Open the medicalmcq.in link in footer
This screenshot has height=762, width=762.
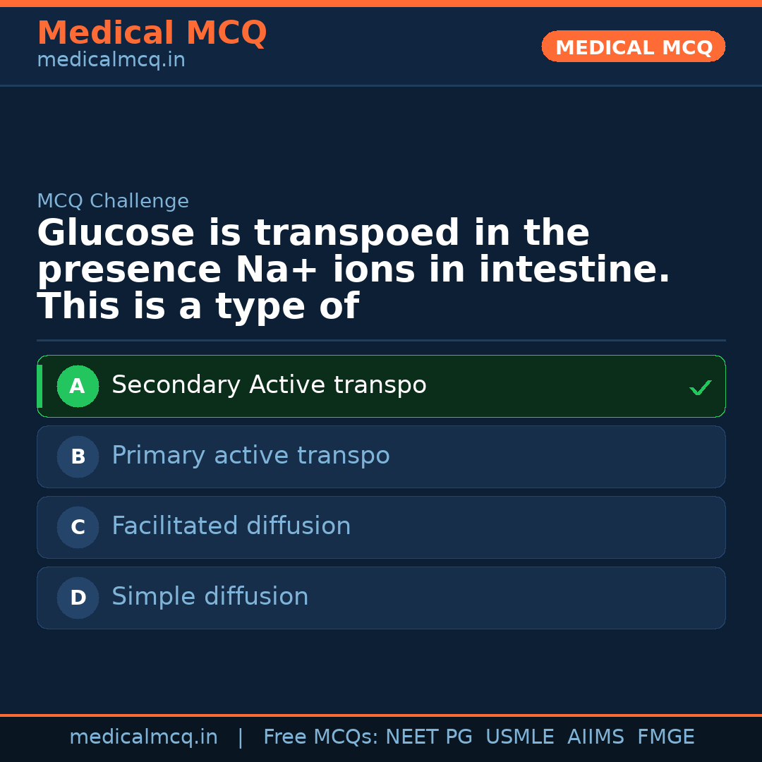pyautogui.click(x=143, y=737)
